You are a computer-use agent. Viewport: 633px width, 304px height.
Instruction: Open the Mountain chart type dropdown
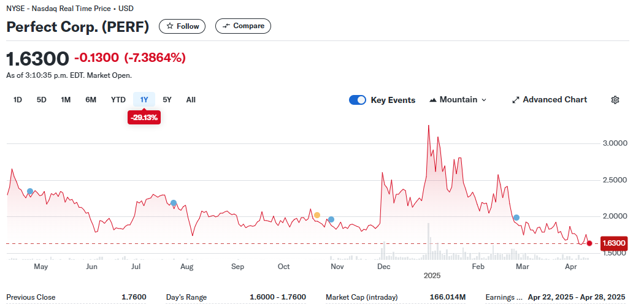pyautogui.click(x=459, y=99)
